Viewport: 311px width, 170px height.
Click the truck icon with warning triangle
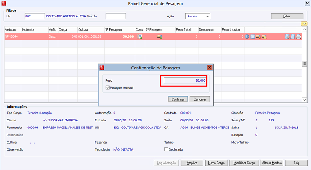[x=264, y=36]
